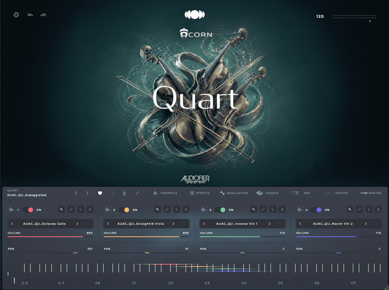The width and height of the screenshot is (389, 290).
Task: Solo layer 3 with S button
Action: pyautogui.click(x=282, y=209)
